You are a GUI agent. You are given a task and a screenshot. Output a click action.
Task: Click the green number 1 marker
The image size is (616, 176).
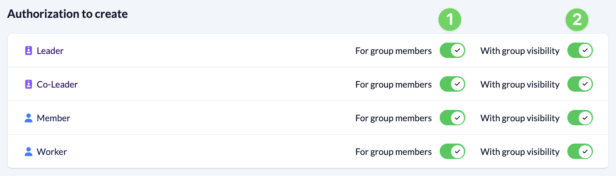click(x=450, y=19)
